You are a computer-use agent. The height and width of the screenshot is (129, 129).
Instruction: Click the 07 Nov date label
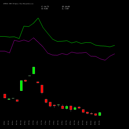tap(25, 123)
